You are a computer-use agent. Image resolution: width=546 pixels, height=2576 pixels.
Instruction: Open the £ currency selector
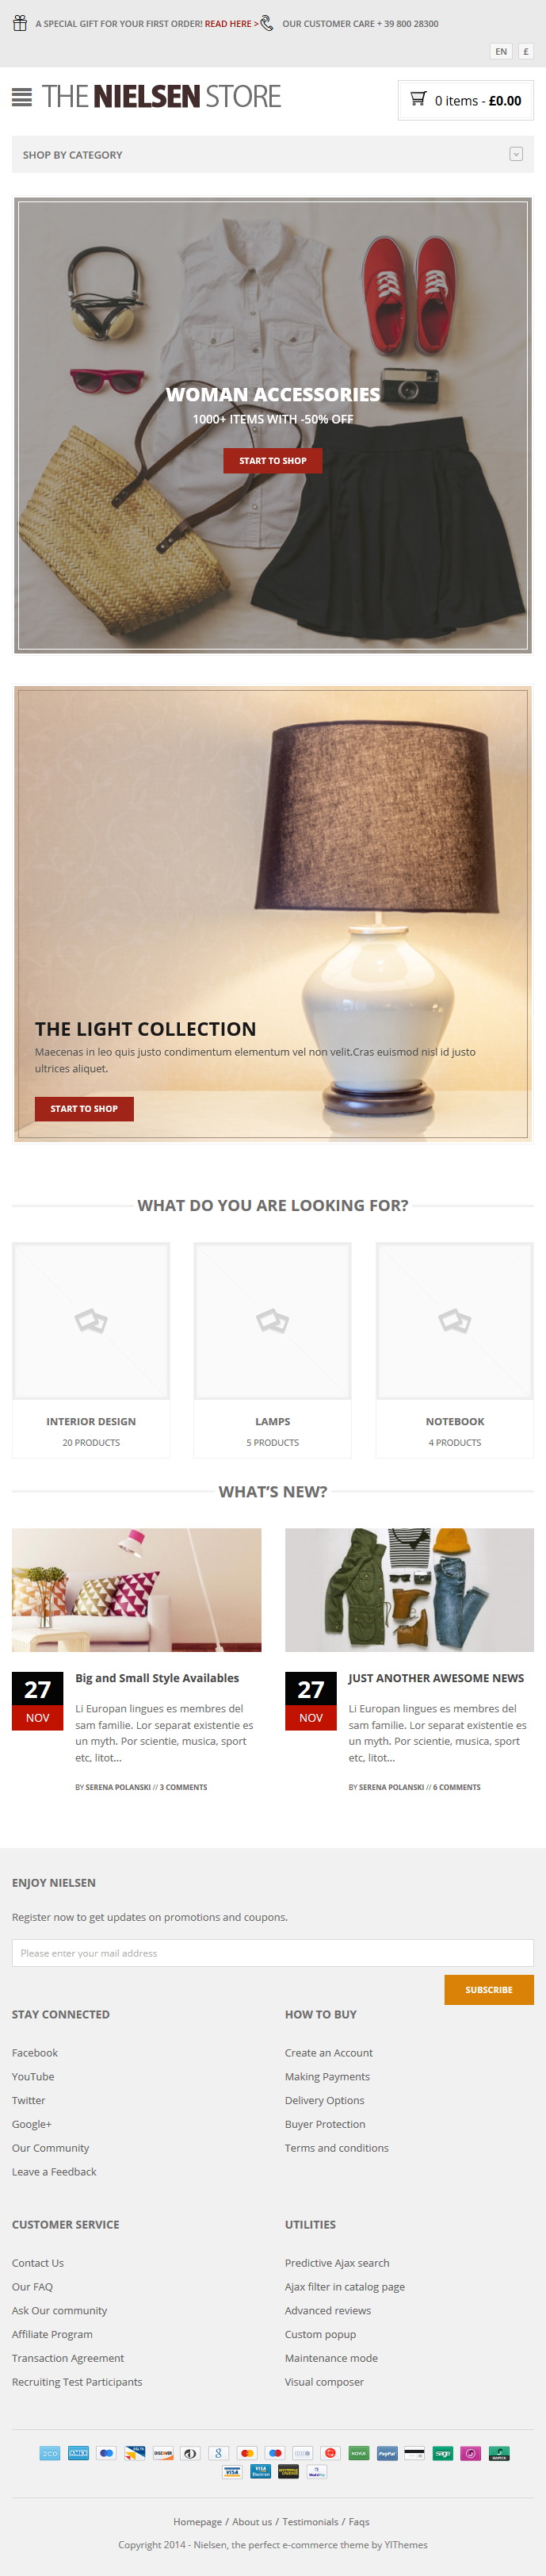pyautogui.click(x=526, y=51)
